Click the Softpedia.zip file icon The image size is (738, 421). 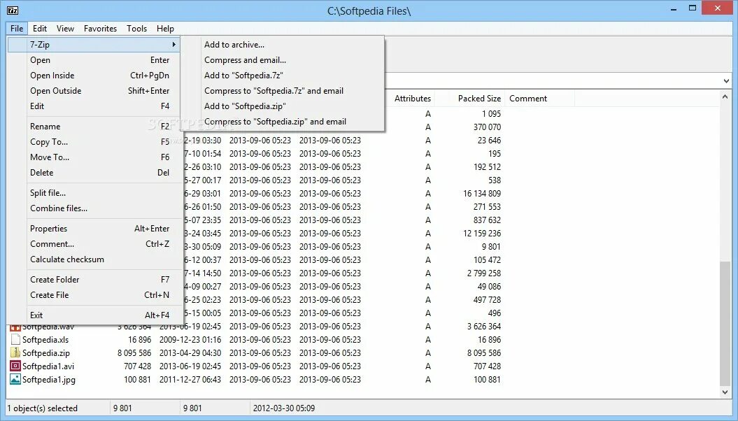point(15,352)
